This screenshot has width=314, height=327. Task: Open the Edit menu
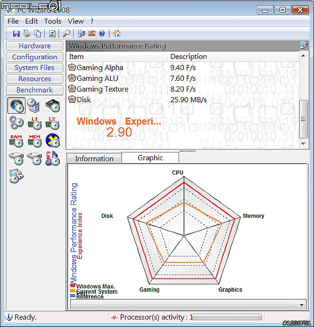tap(31, 21)
